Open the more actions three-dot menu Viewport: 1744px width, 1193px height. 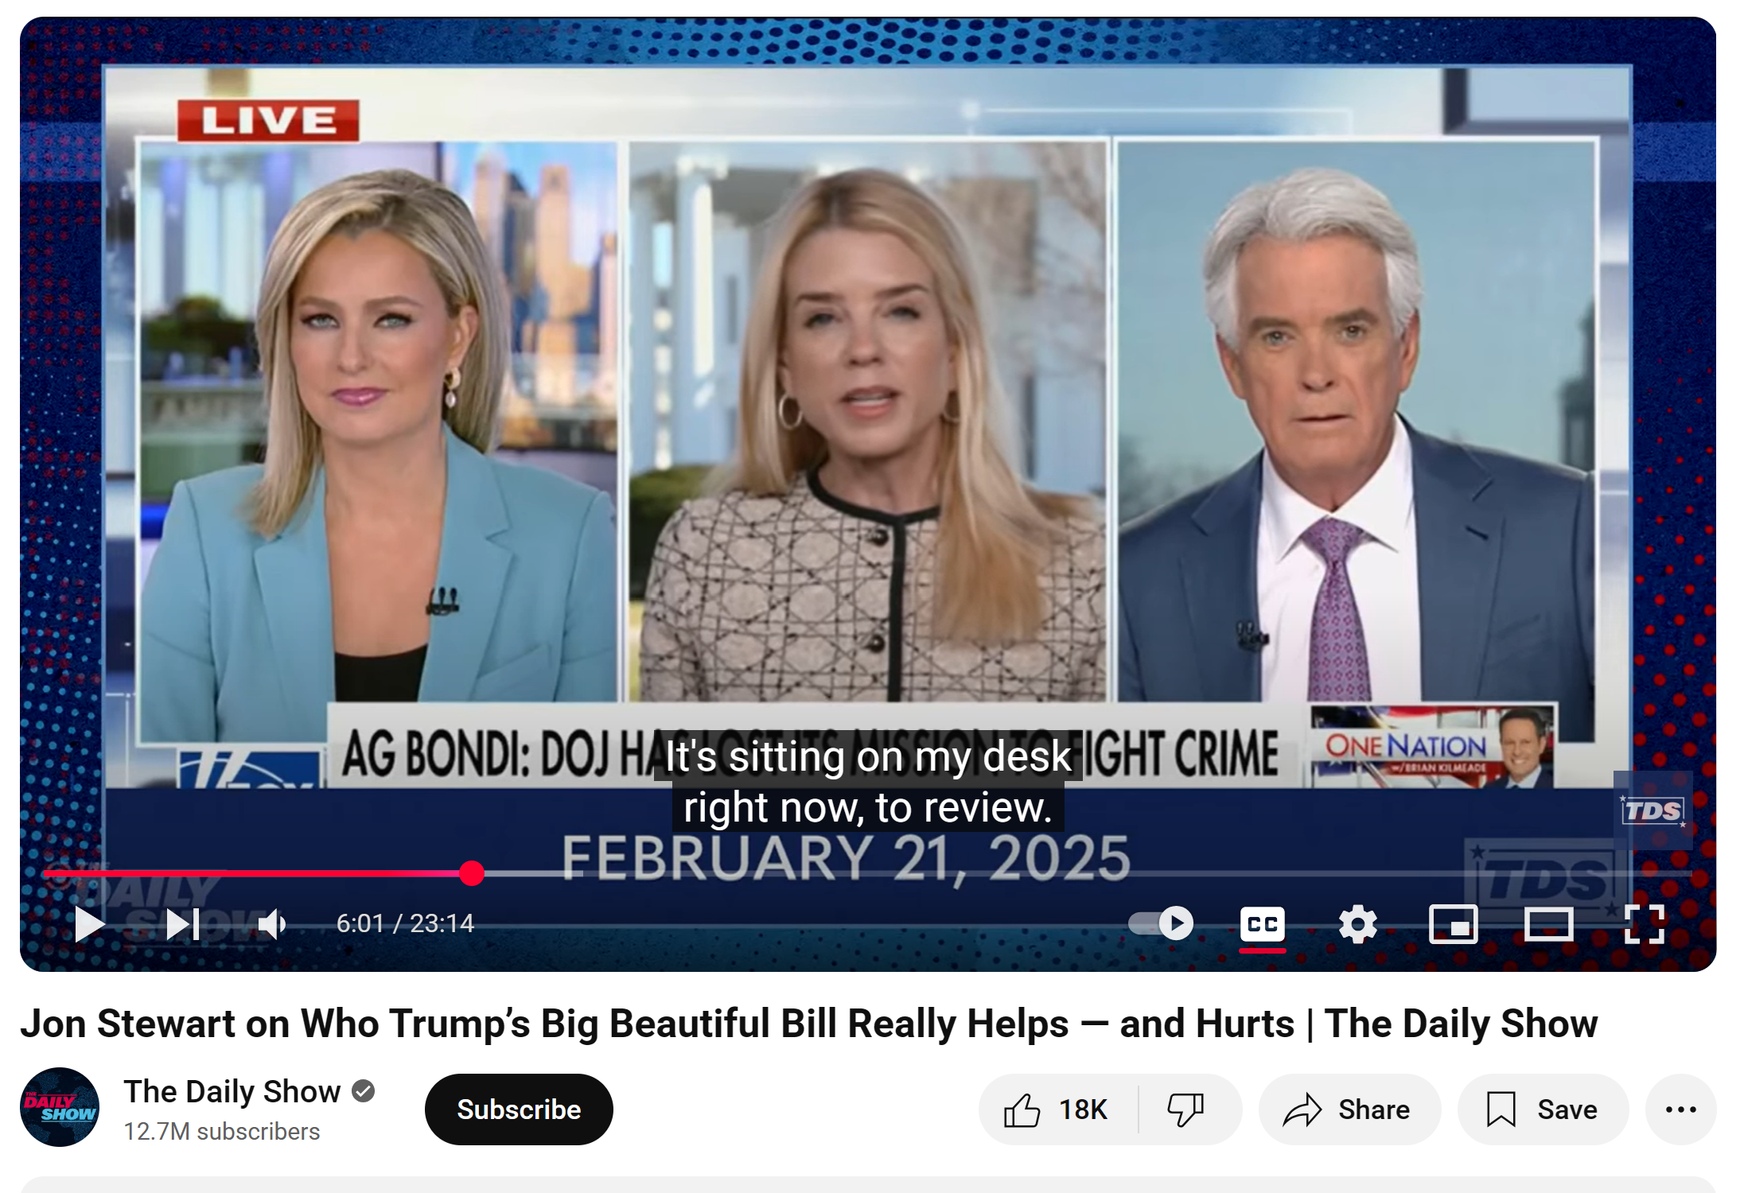pyautogui.click(x=1680, y=1109)
